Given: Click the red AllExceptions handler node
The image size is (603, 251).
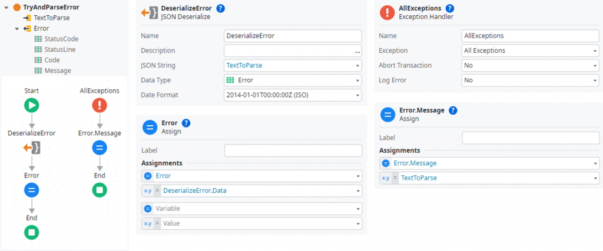Looking at the screenshot, I should coord(100,105).
